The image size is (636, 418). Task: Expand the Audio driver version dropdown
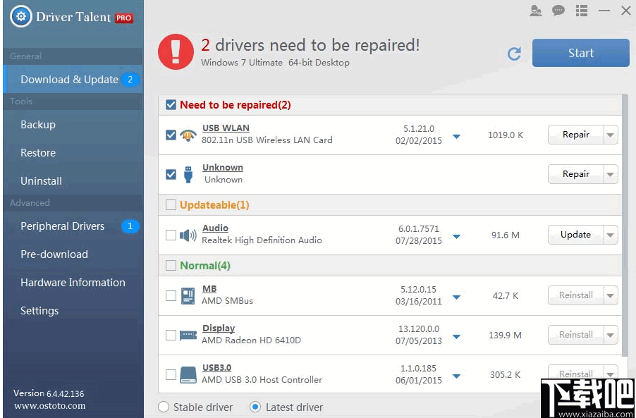click(458, 235)
